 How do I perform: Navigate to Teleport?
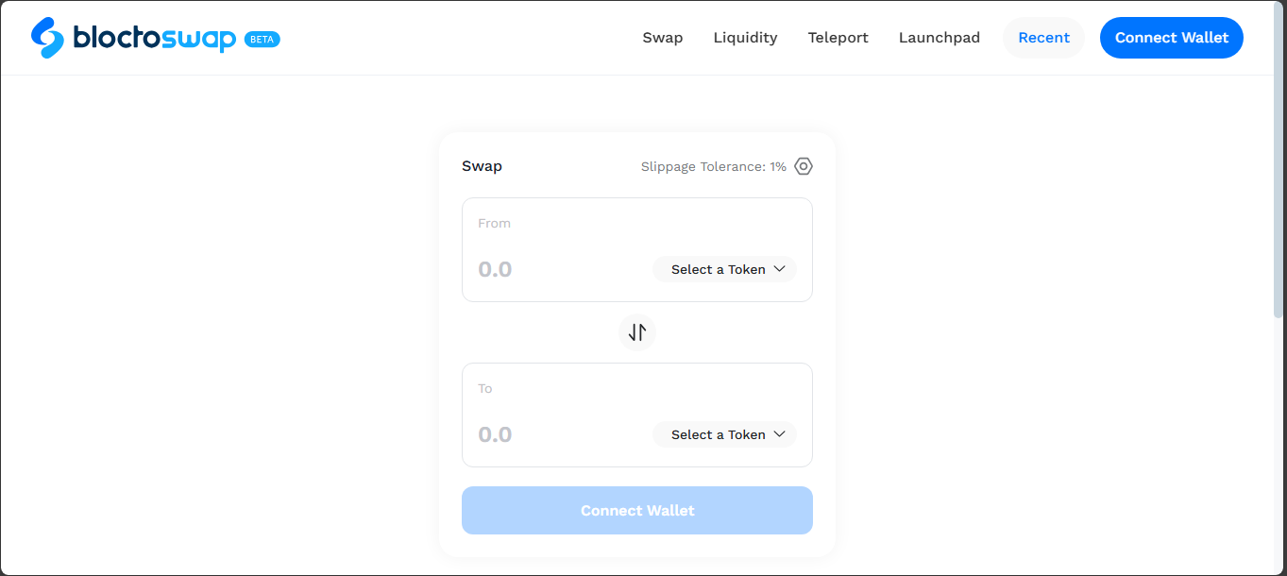tap(838, 38)
